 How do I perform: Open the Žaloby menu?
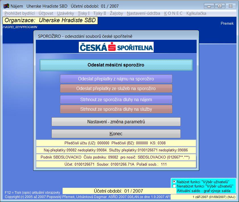point(116,13)
